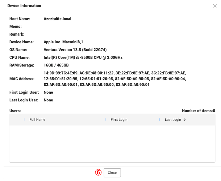Viewport: 221px width, 181px height.
Task: Open the column menu dots before First Login
Action: pyautogui.click(x=105, y=120)
